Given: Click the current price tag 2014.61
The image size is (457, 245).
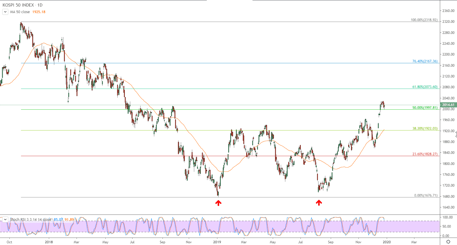Looking at the screenshot, I should point(448,105).
